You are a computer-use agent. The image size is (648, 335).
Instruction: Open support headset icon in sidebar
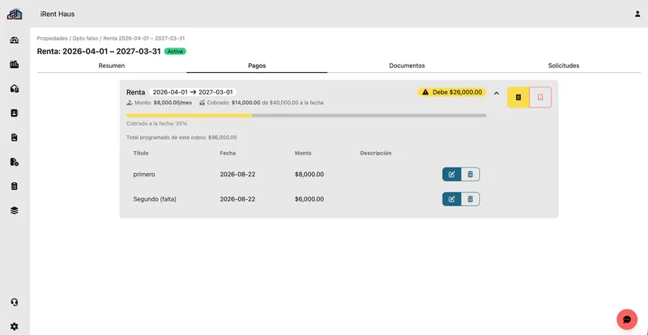[15, 303]
